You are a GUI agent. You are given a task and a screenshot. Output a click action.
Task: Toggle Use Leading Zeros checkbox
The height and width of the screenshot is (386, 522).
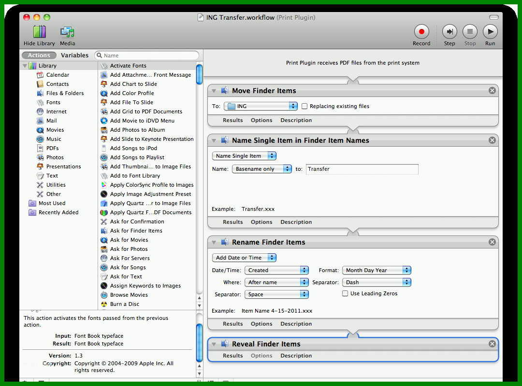click(x=345, y=293)
